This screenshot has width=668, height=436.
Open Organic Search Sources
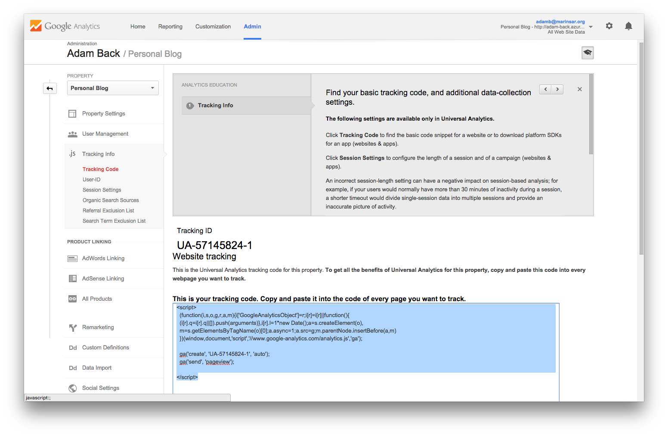coord(111,200)
